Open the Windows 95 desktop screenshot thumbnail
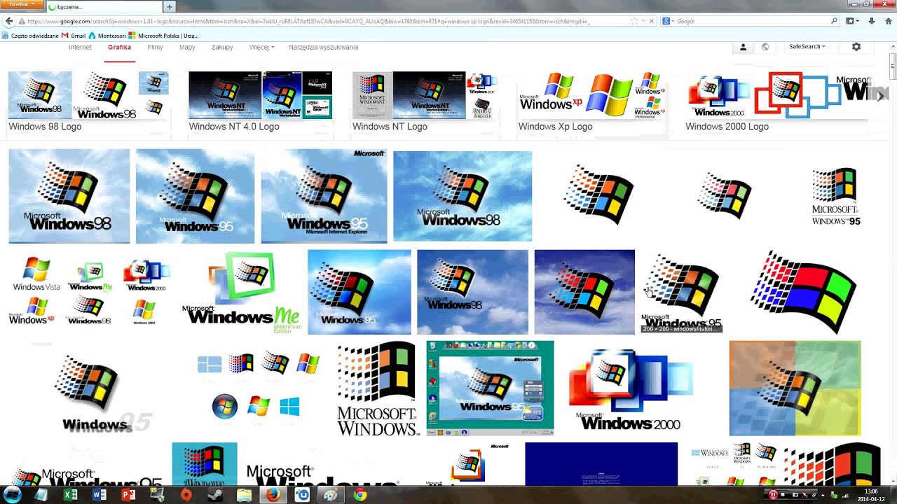The width and height of the screenshot is (897, 504). click(490, 388)
